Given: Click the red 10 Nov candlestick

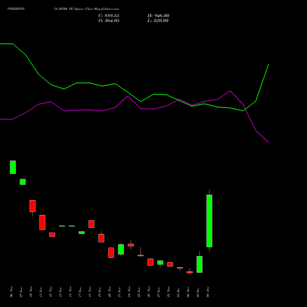Looking at the screenshot, I should pyautogui.click(x=33, y=206).
